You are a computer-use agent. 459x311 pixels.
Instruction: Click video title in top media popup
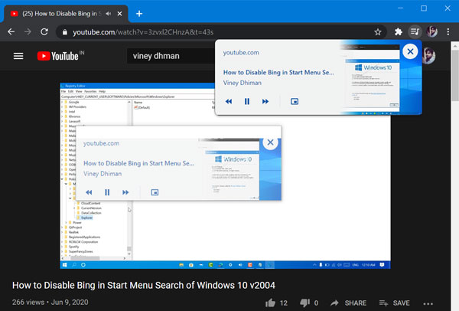pos(278,73)
